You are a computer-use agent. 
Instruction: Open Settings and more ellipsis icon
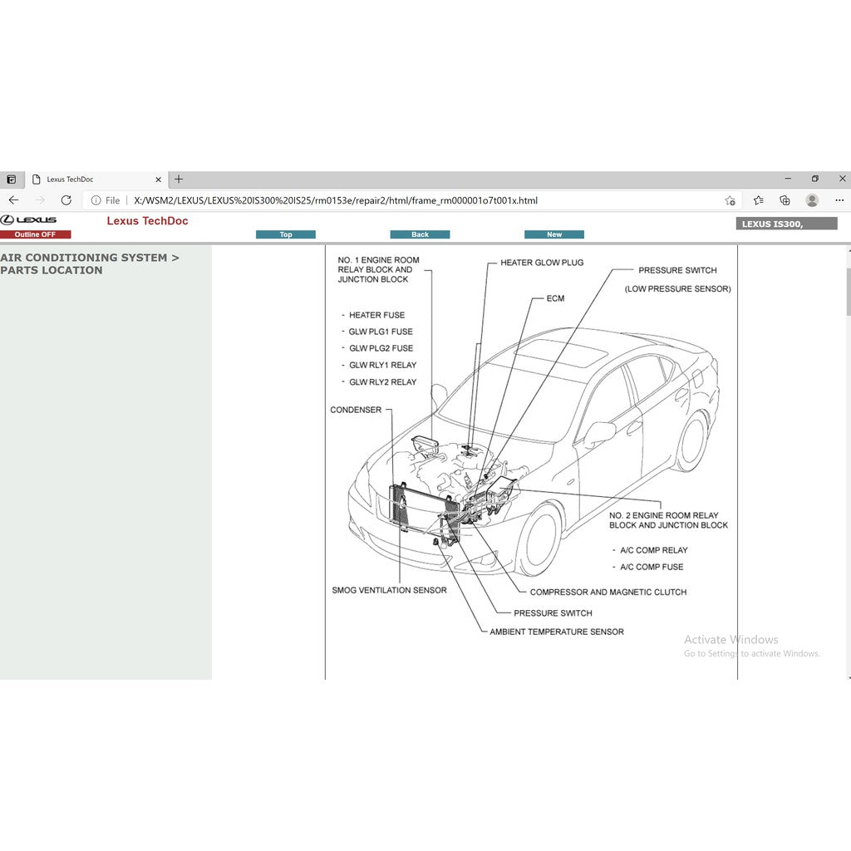[839, 200]
